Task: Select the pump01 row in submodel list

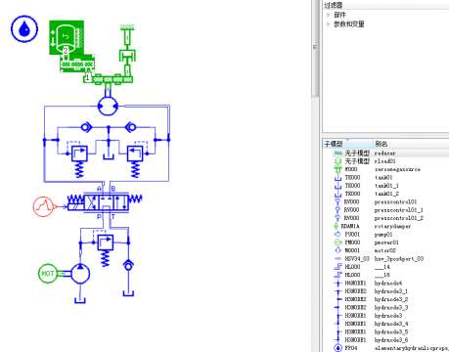Action: click(385, 235)
